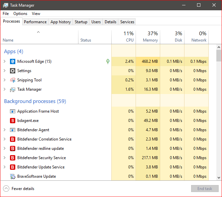Click the End task button
The width and height of the screenshot is (222, 197).
[204, 189]
